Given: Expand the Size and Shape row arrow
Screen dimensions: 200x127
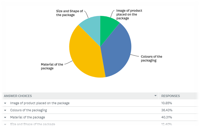Looking at the screenshot, I should click(5, 125).
